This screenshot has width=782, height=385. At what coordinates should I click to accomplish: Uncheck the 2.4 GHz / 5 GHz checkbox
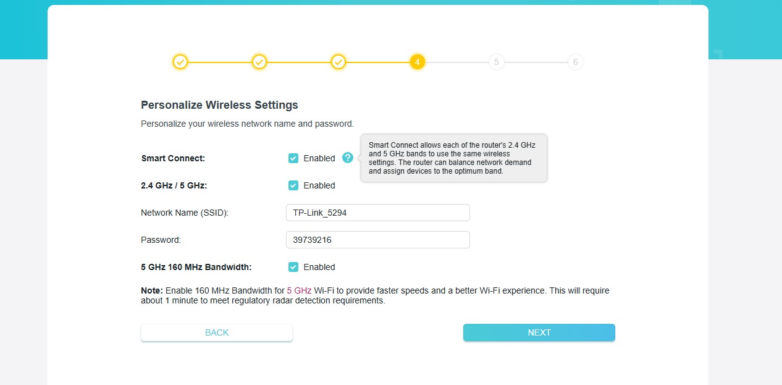click(x=293, y=185)
